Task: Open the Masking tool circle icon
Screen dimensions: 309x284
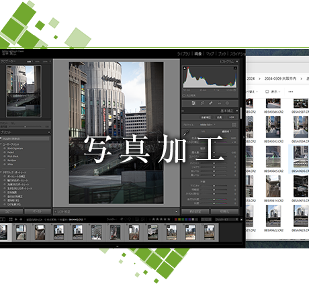Action: pyautogui.click(x=227, y=103)
